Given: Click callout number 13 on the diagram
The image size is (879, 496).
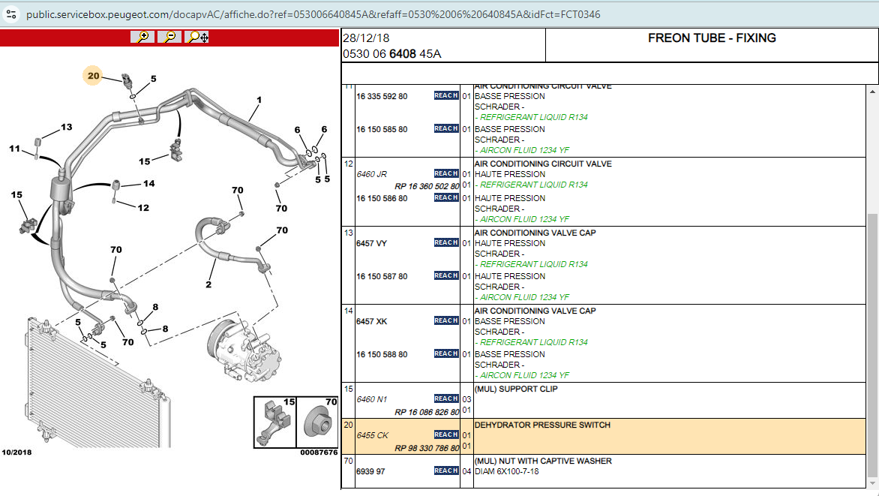Looking at the screenshot, I should tap(67, 127).
